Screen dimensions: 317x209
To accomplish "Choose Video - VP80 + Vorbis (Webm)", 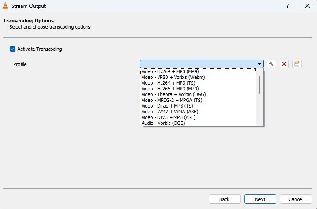I will coord(173,77).
